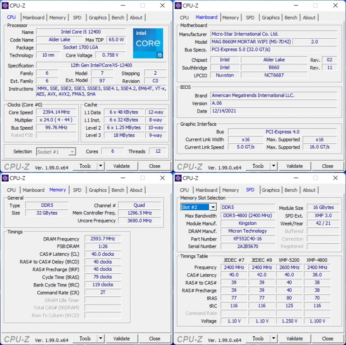Expand Tools dropdown arrow in CPU window
346x345 pixels.
click(100, 166)
